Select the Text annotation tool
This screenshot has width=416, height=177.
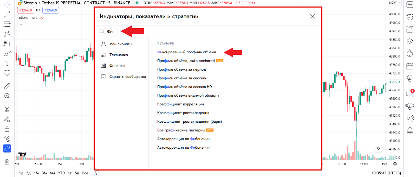pos(7,63)
